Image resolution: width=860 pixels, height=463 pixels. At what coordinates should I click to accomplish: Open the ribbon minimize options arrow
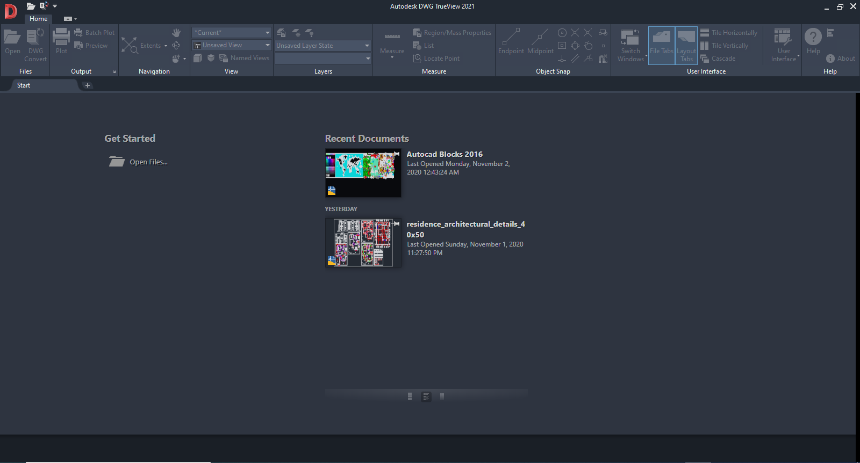pos(76,19)
